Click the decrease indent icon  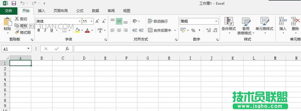[135, 30]
